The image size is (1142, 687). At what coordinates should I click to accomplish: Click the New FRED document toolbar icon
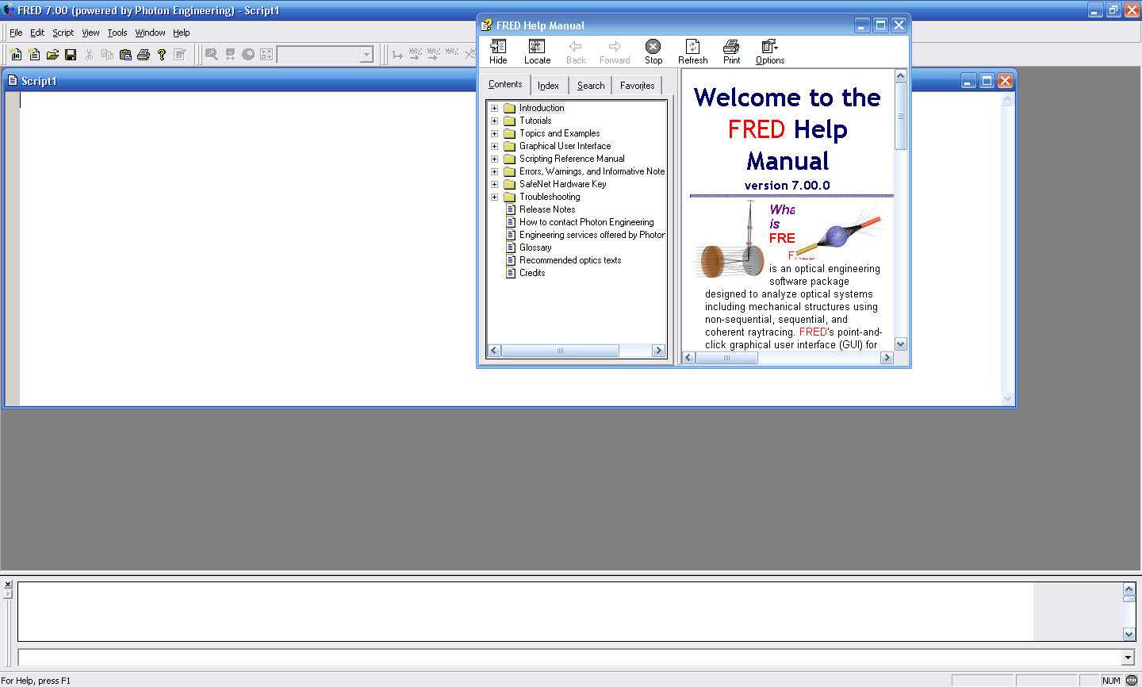click(x=16, y=55)
